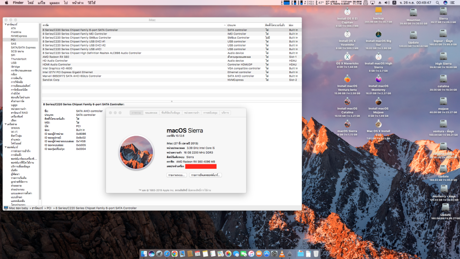This screenshot has height=259, width=460.
Task: Open yellow Notes app in dock
Action: click(x=205, y=254)
